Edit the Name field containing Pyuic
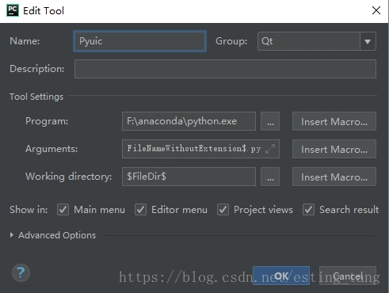Image resolution: width=389 pixels, height=293 pixels. pyautogui.click(x=139, y=41)
